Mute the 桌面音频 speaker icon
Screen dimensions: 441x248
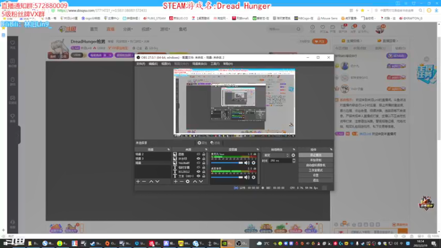pyautogui.click(x=247, y=177)
